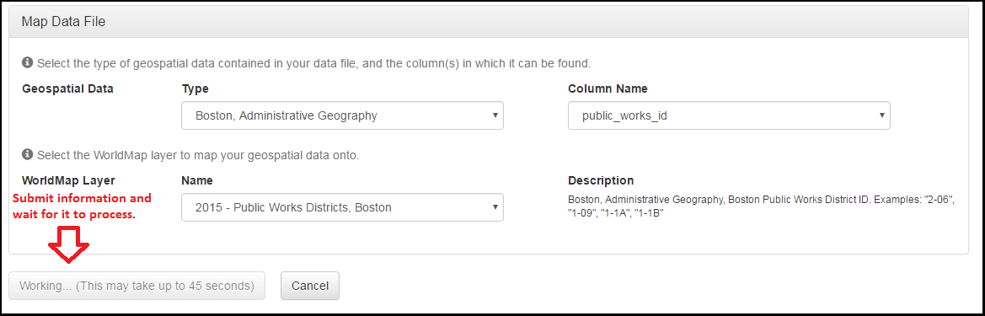Click the disabled Working... submit button

tap(137, 286)
